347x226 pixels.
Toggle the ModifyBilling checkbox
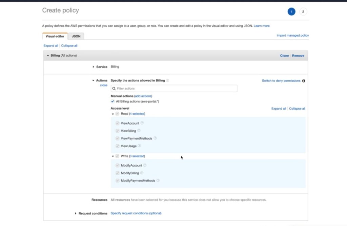117,173
